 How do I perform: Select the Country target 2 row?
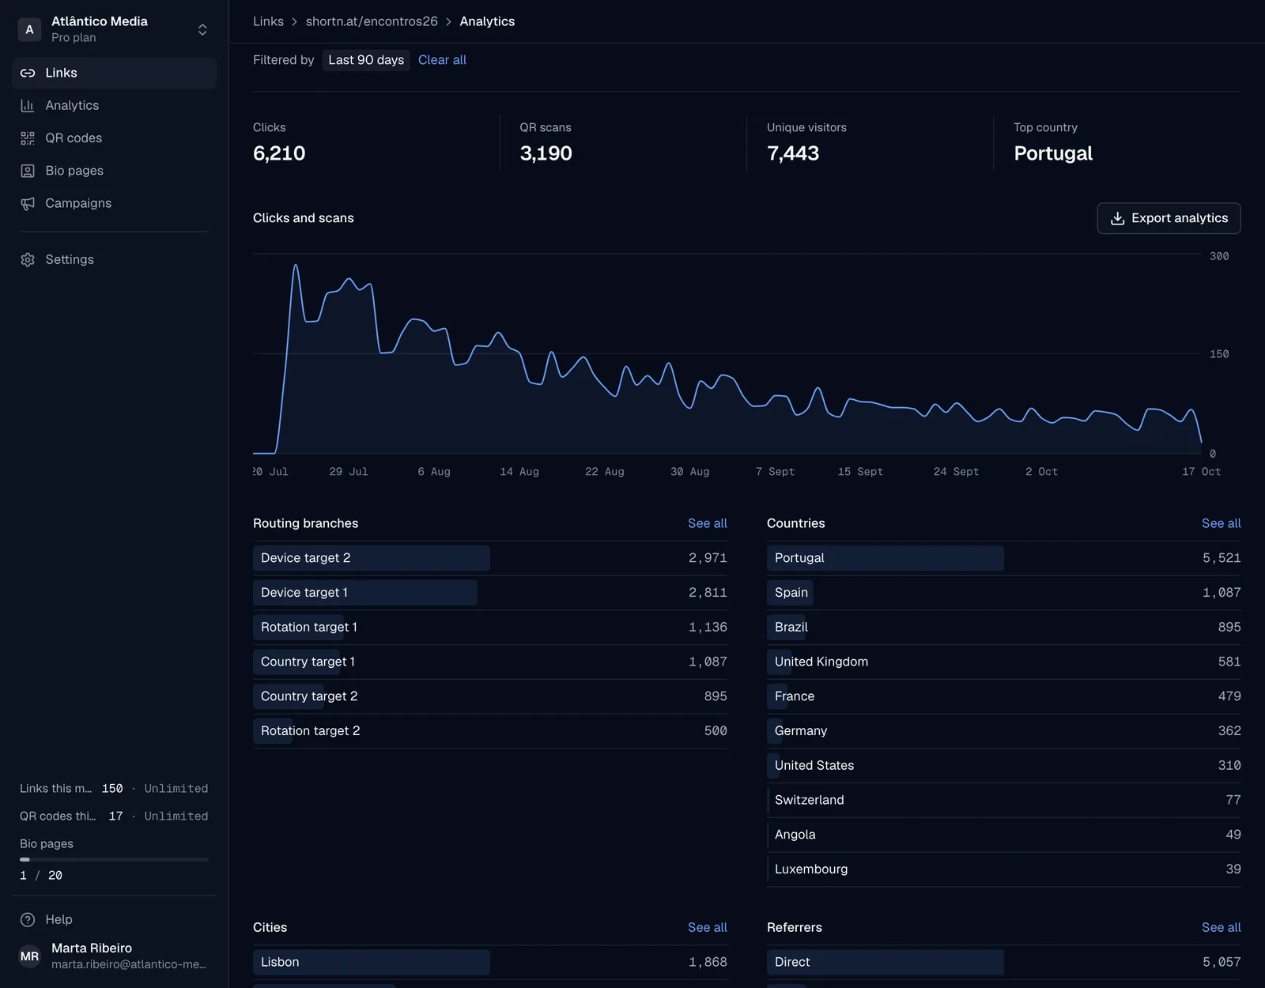click(x=490, y=696)
